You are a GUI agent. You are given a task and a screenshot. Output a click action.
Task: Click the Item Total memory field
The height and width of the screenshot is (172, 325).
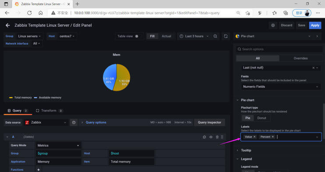coord(131,162)
